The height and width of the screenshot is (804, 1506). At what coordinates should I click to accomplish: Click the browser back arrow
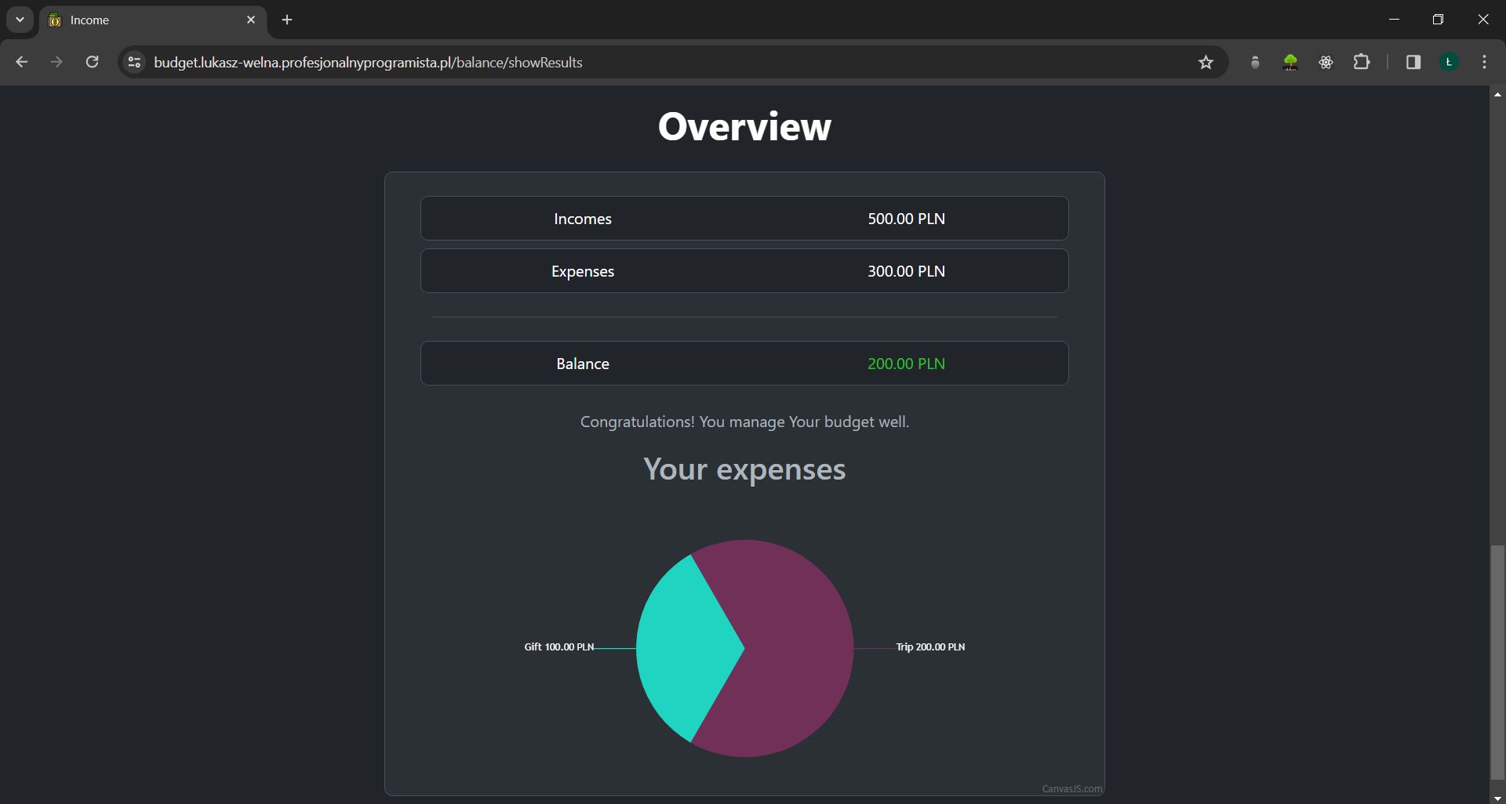click(21, 62)
